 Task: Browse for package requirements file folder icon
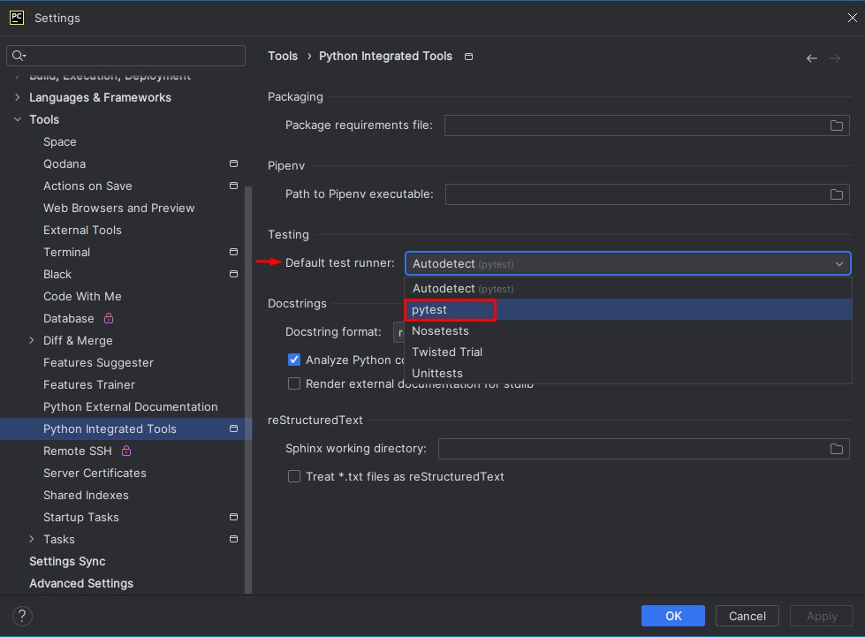coord(836,125)
